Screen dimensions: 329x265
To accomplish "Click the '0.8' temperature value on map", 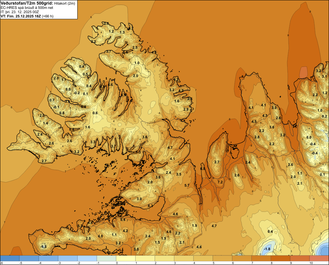I will (x=62, y=113).
